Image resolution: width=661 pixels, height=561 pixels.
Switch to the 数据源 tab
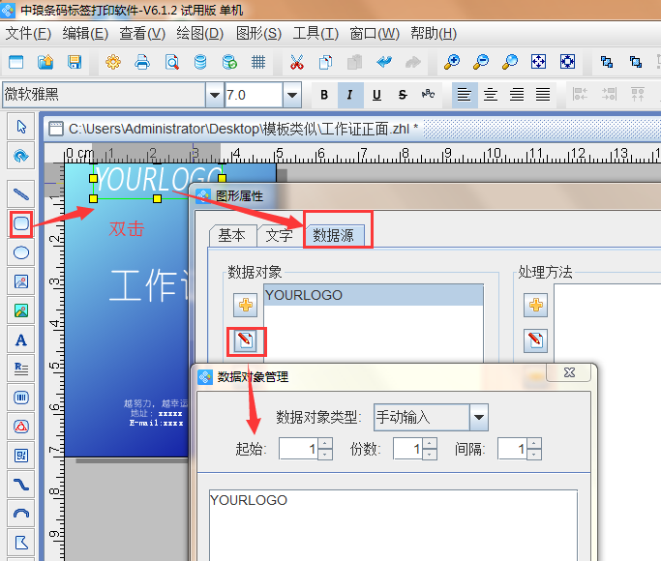[x=339, y=235]
